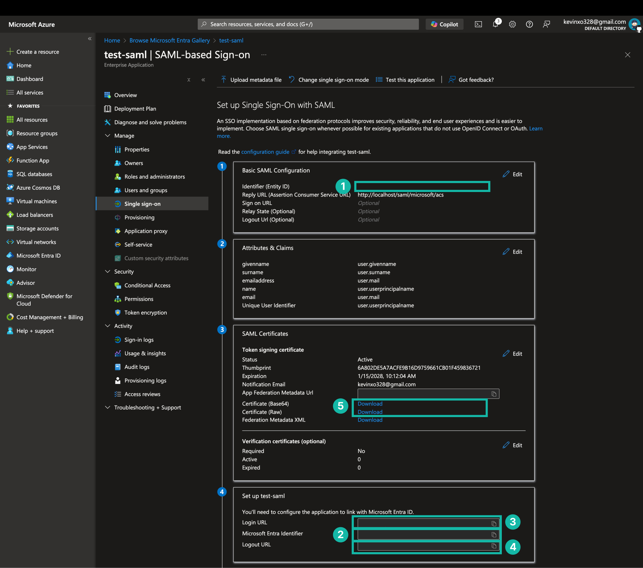Open portal settings gear icon
643x568 pixels.
click(x=513, y=24)
